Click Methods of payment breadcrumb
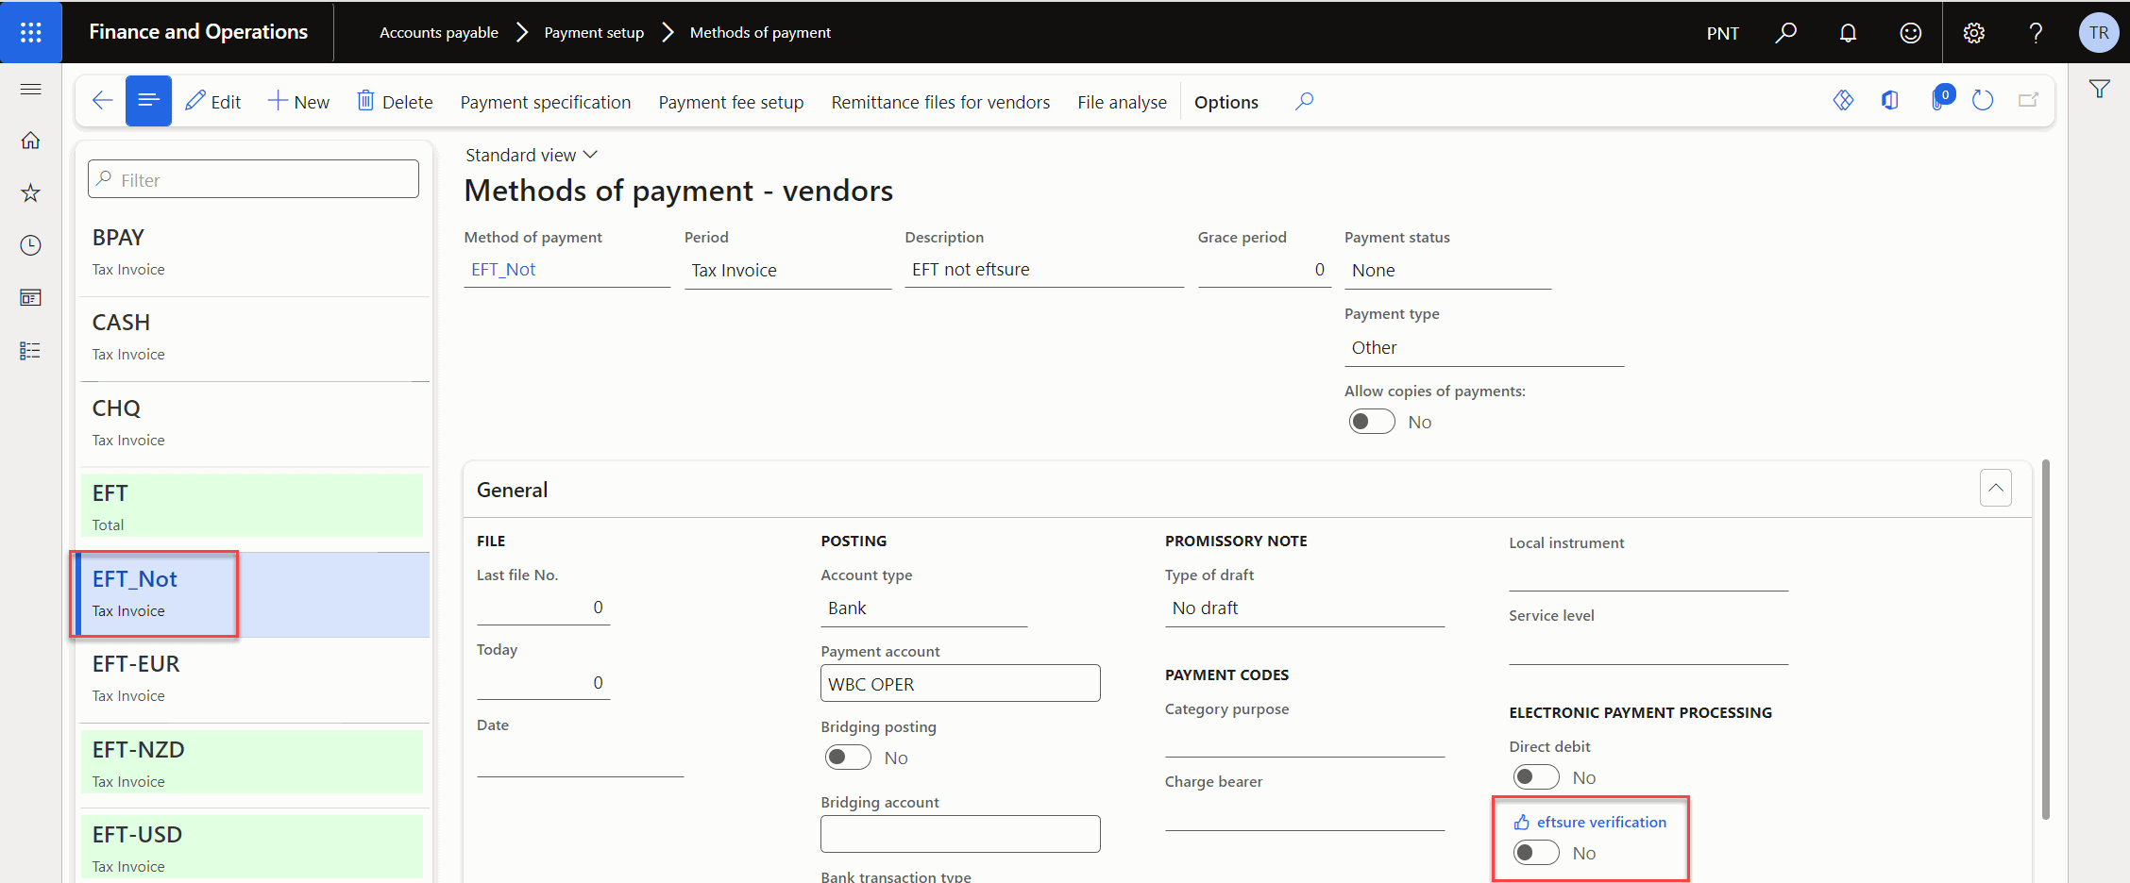This screenshot has width=2130, height=883. (760, 32)
